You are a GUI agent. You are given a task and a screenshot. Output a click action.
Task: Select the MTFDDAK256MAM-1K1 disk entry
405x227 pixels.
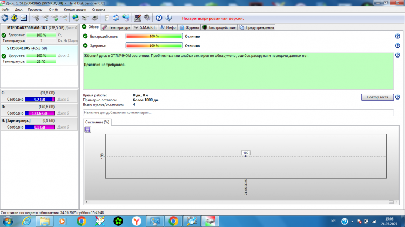39,34
